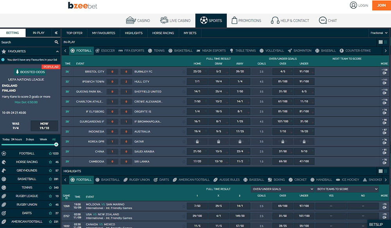Image resolution: width=391 pixels, height=228 pixels.
Task: Open the My Bets tab
Action: (190, 33)
